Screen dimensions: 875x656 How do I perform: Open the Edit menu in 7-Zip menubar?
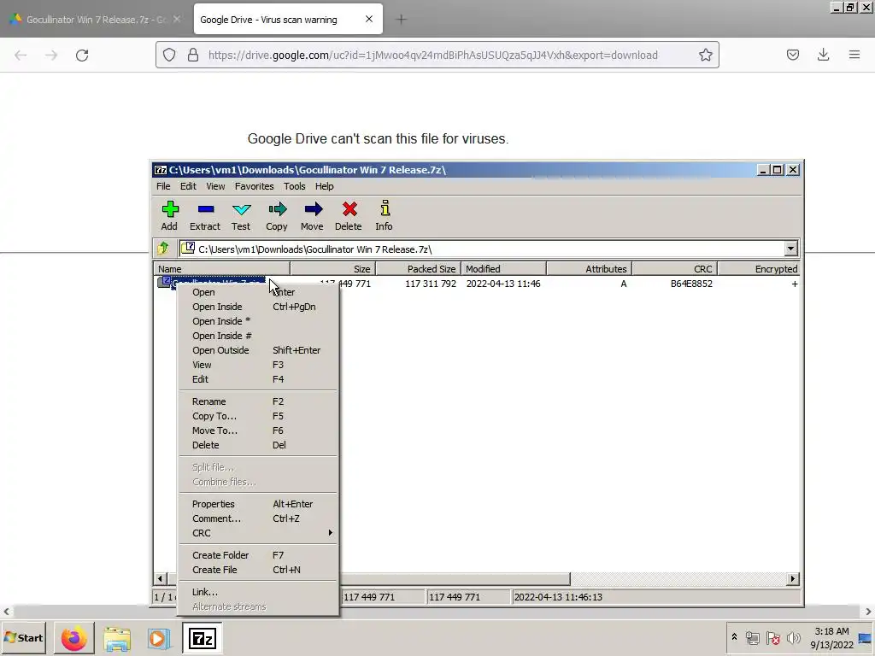click(188, 186)
